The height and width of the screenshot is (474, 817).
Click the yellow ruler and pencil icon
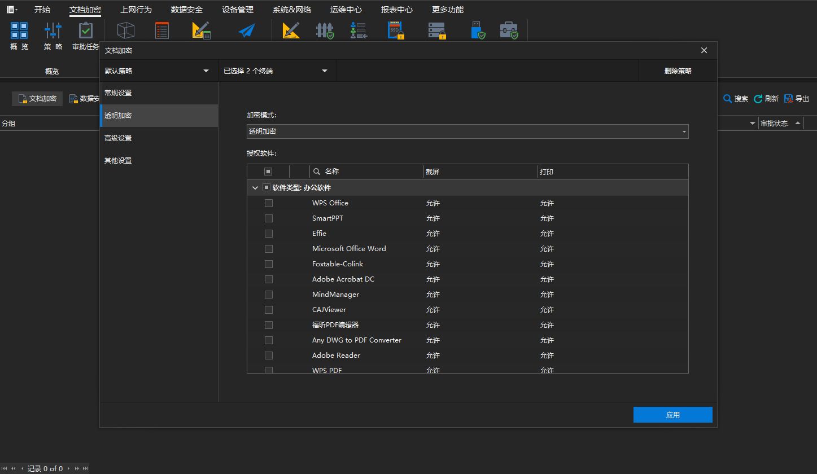[291, 30]
